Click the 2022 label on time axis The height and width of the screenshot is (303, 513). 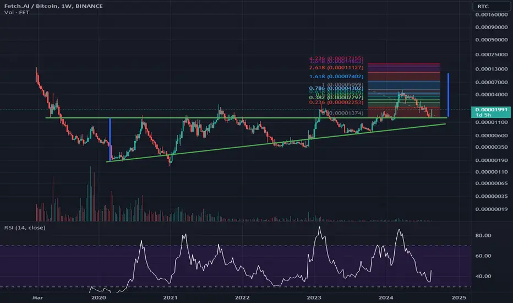click(x=242, y=297)
